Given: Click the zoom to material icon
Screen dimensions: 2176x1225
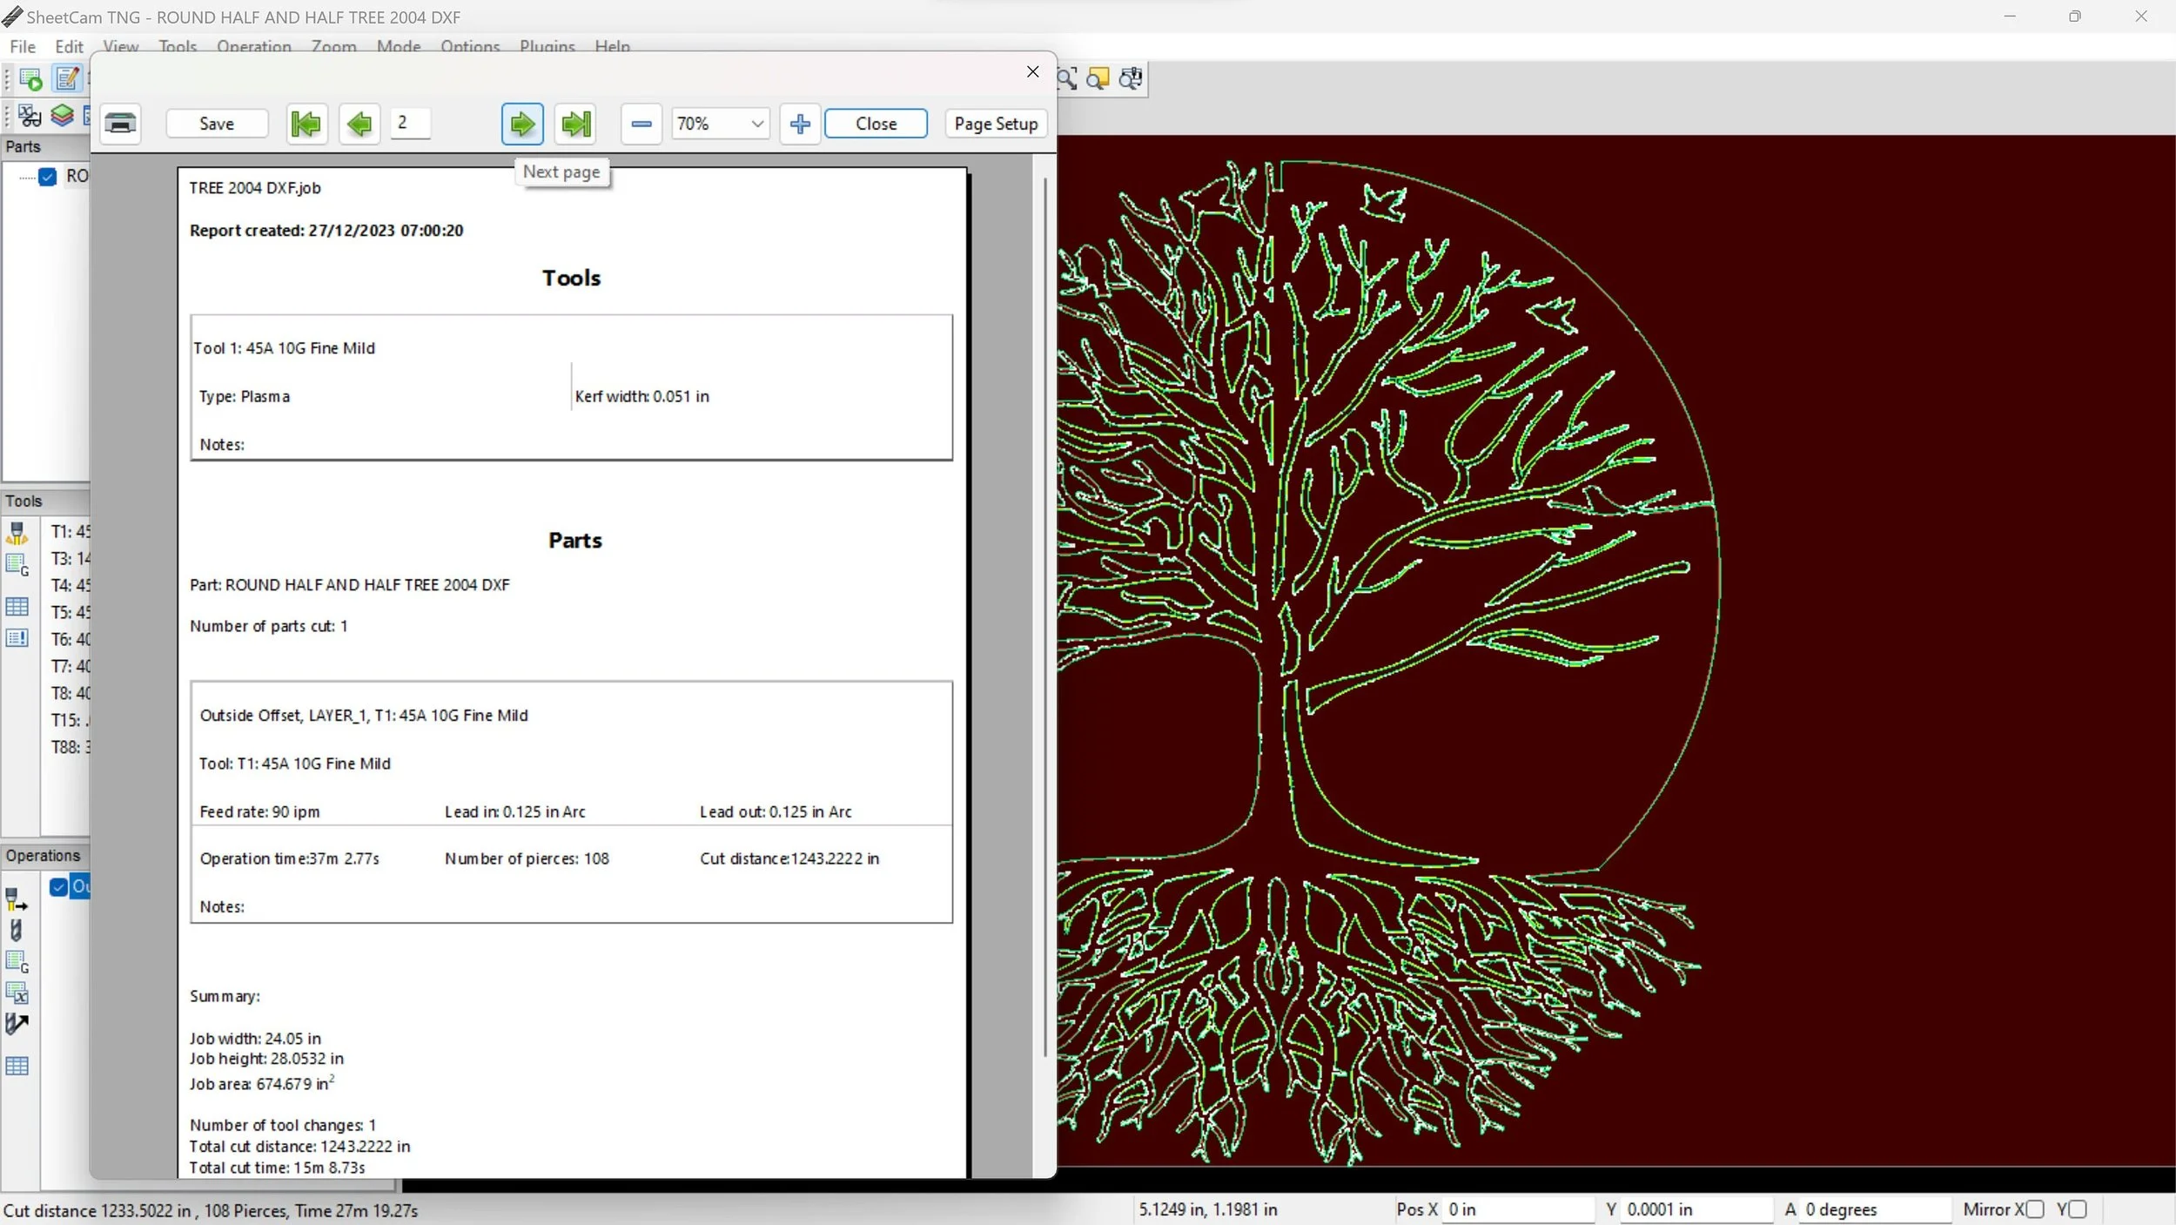Looking at the screenshot, I should (x=1098, y=79).
